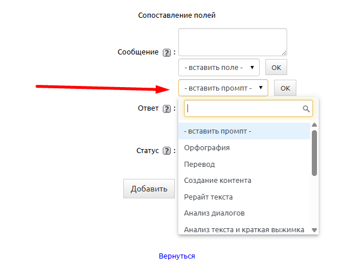Click the help icon next to Ответ
Image resolution: width=364 pixels, height=266 pixels.
click(x=167, y=108)
